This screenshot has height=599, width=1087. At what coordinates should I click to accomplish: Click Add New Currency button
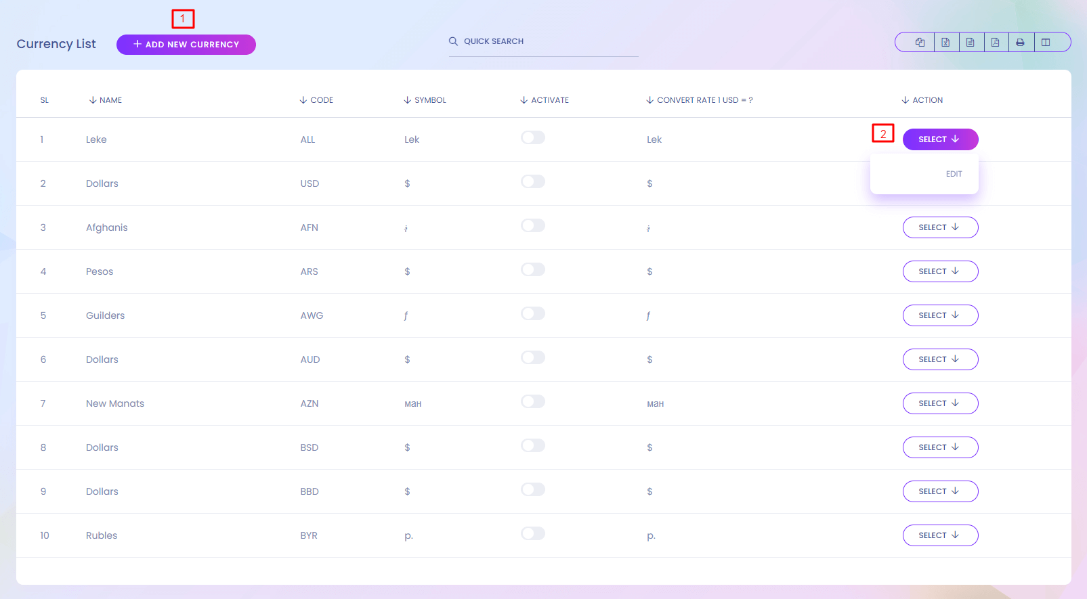click(186, 45)
